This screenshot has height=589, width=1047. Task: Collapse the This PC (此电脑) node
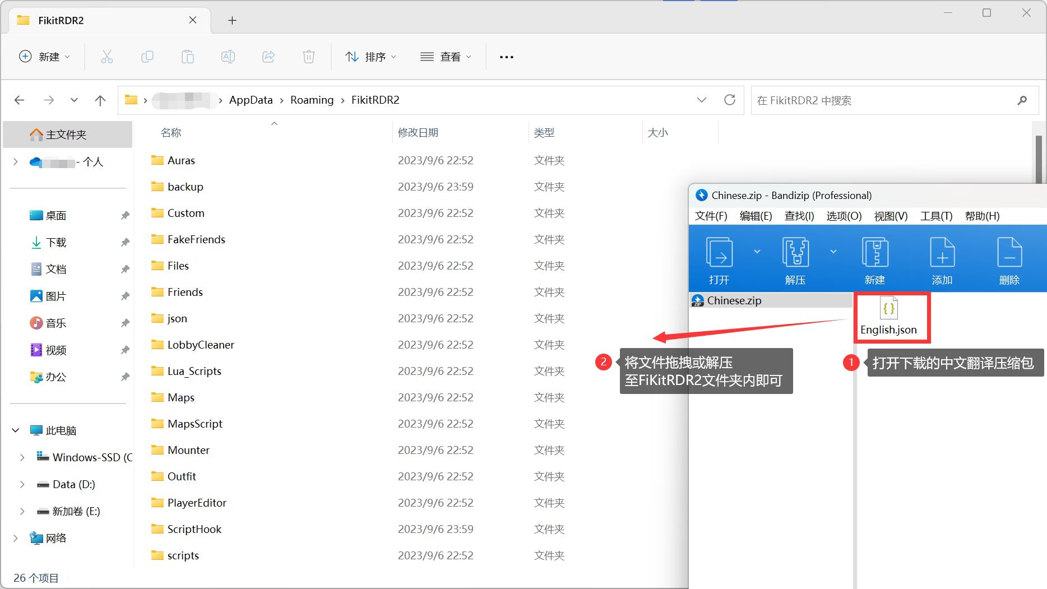[16, 430]
